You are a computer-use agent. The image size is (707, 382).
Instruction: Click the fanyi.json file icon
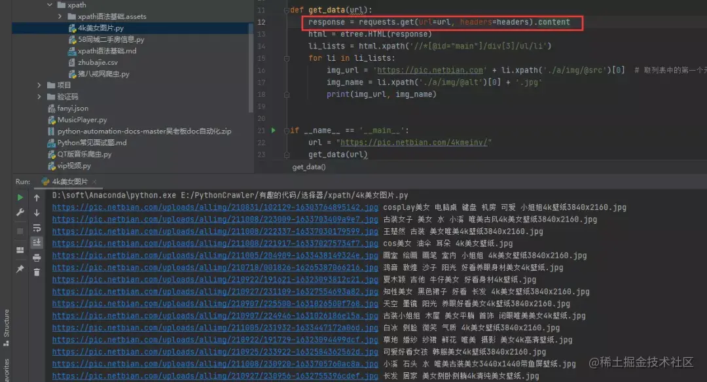(52, 108)
